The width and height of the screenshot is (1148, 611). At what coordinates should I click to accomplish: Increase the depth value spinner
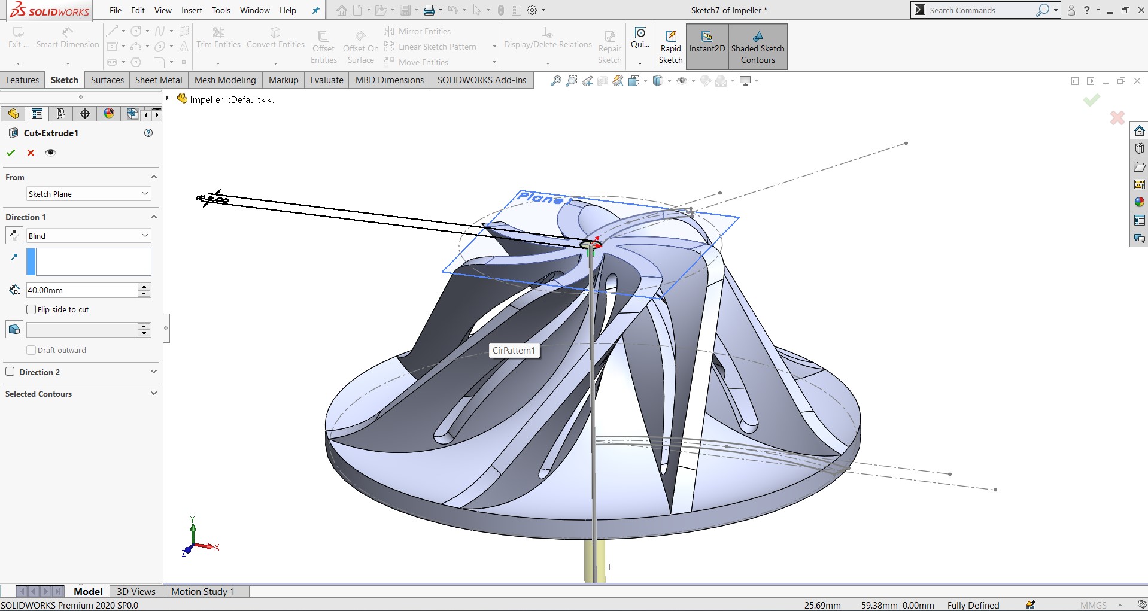[x=144, y=287]
